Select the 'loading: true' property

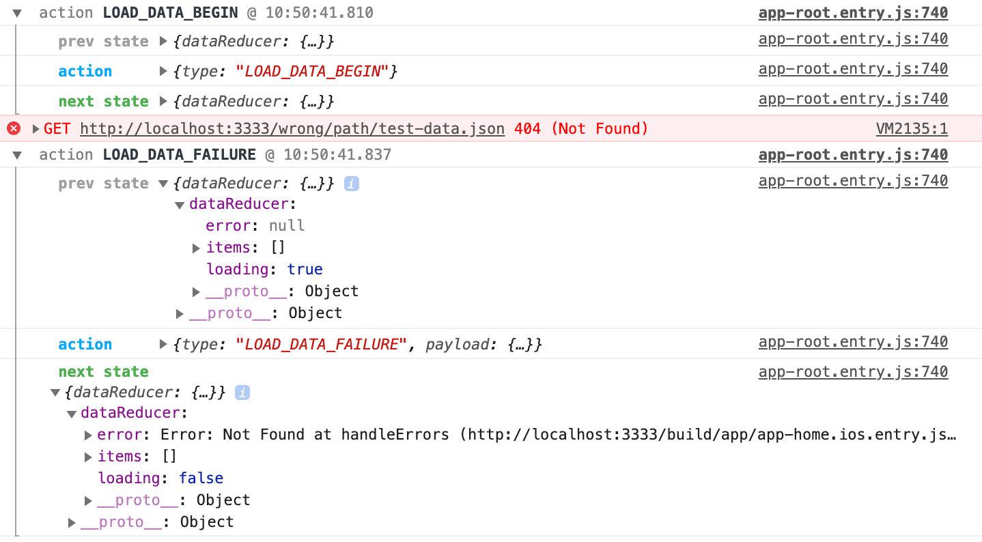click(264, 270)
